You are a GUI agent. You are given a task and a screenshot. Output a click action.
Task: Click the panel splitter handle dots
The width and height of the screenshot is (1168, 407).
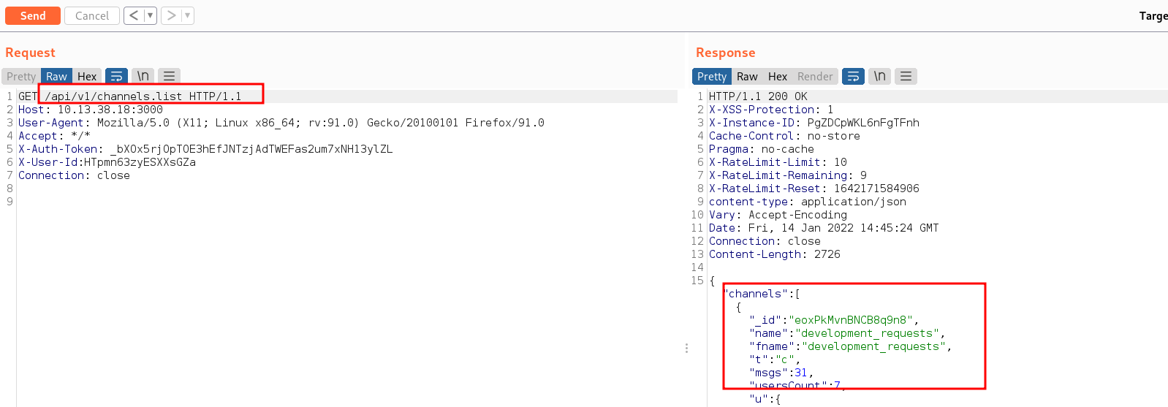[x=686, y=349]
